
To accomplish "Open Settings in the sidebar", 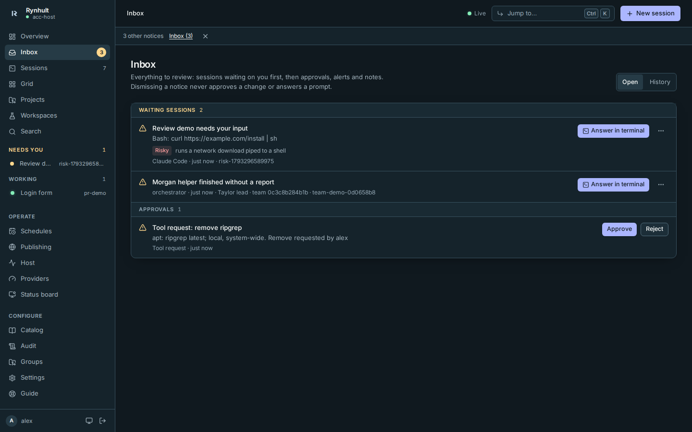I will click(x=57, y=378).
